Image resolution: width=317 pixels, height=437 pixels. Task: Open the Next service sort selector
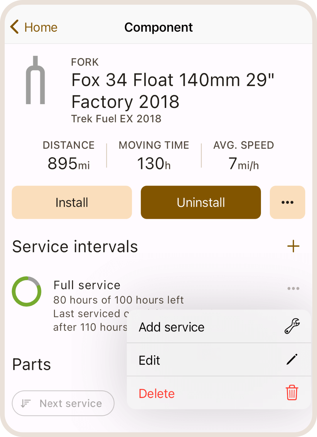[63, 403]
